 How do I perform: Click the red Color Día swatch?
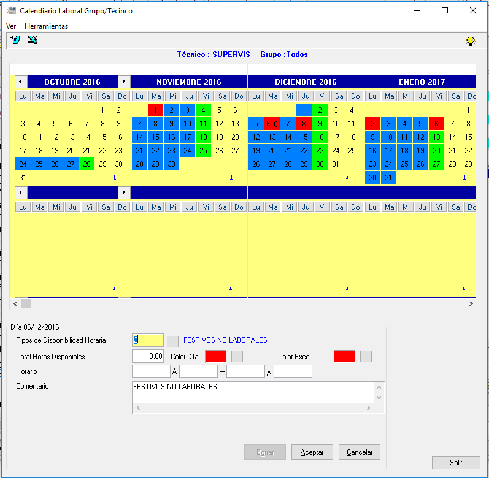[215, 356]
